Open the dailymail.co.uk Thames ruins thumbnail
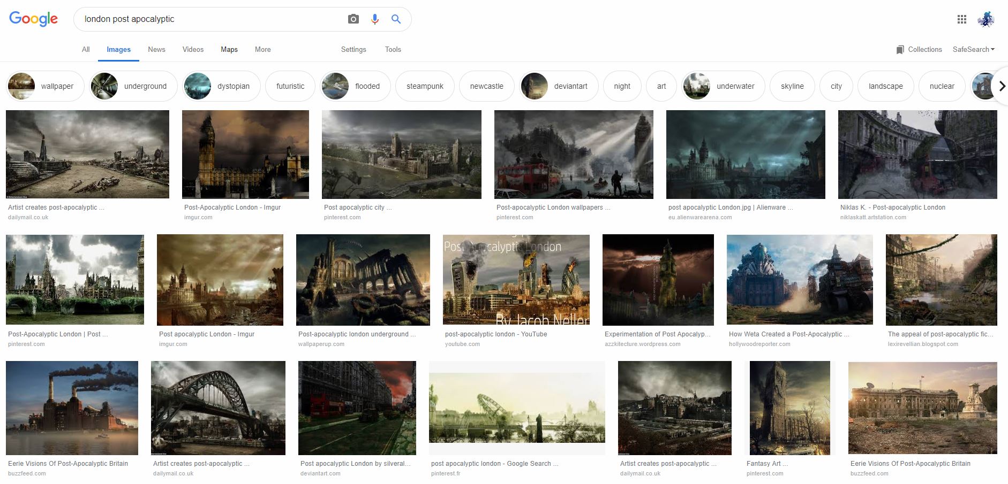The image size is (1008, 484). click(87, 154)
